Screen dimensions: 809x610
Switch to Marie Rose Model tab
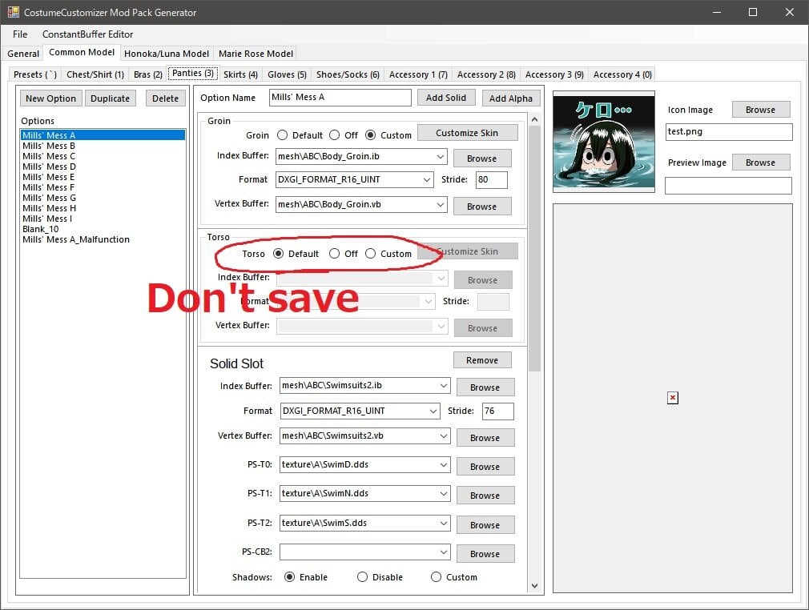tap(256, 54)
